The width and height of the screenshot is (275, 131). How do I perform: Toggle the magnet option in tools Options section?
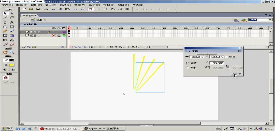click(x=6, y=78)
